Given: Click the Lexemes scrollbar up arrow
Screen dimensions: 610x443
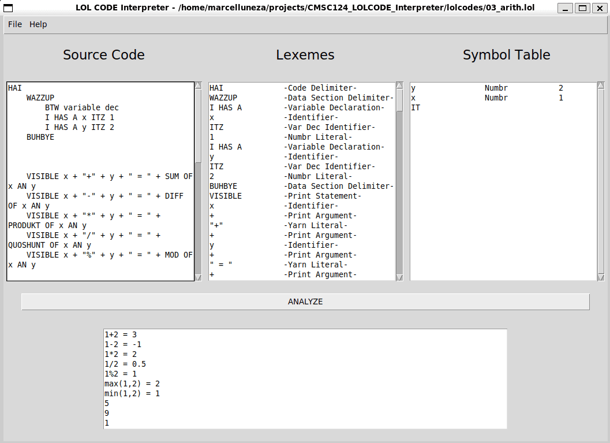Looking at the screenshot, I should (399, 85).
